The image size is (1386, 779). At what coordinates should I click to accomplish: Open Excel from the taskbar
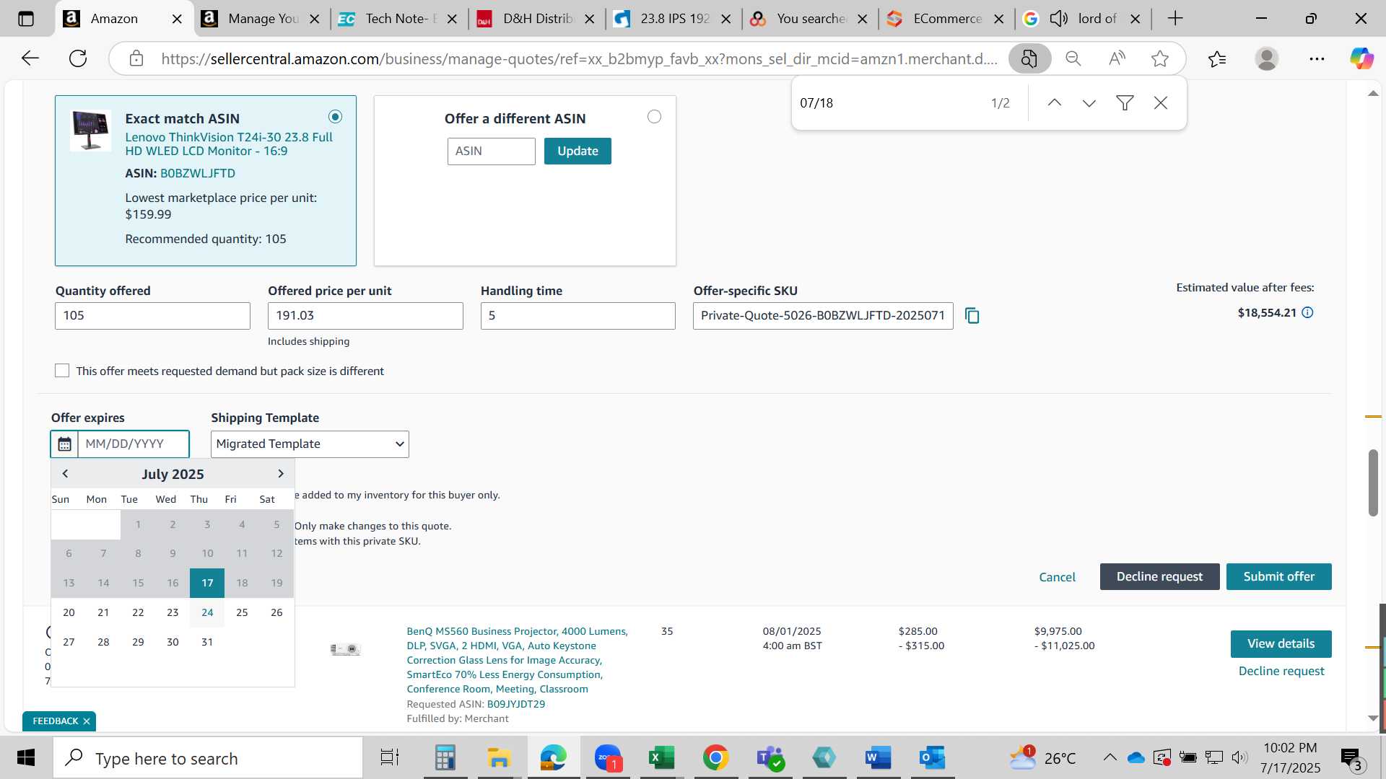661,758
